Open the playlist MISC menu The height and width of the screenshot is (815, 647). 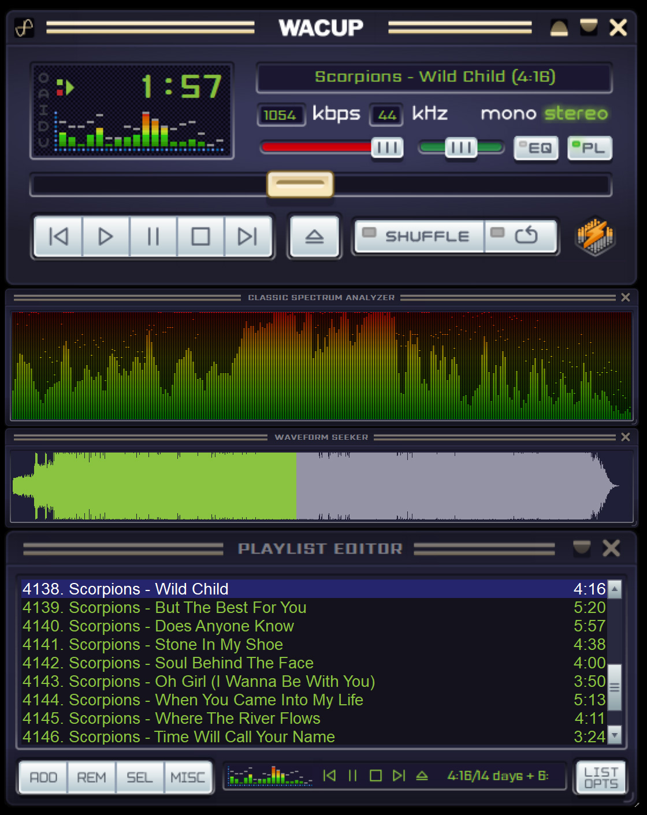[188, 777]
